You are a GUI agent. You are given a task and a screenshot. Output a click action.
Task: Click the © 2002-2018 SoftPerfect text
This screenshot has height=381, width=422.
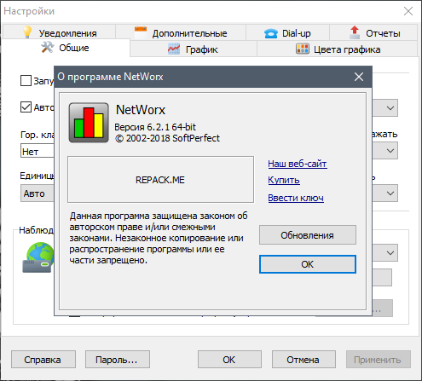pos(167,138)
